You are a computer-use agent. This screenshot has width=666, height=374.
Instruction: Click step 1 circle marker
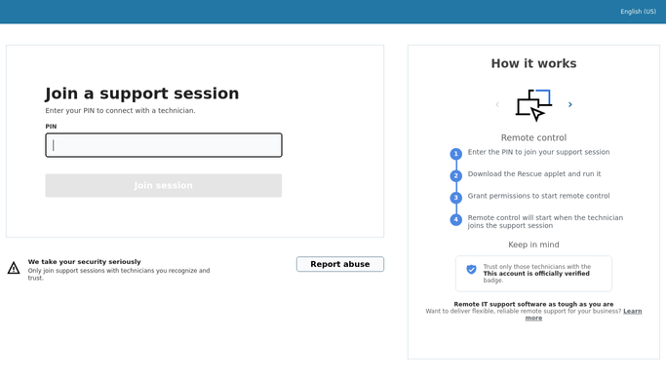pyautogui.click(x=456, y=154)
